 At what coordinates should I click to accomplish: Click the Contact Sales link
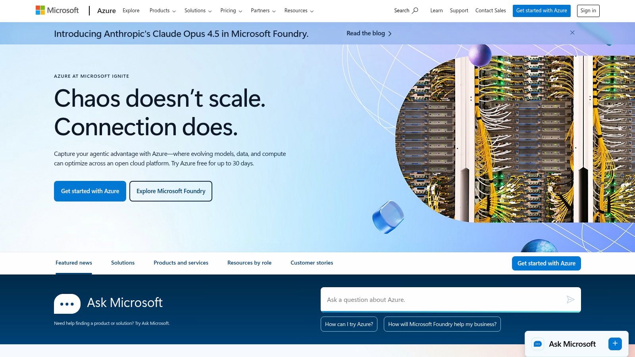click(491, 11)
